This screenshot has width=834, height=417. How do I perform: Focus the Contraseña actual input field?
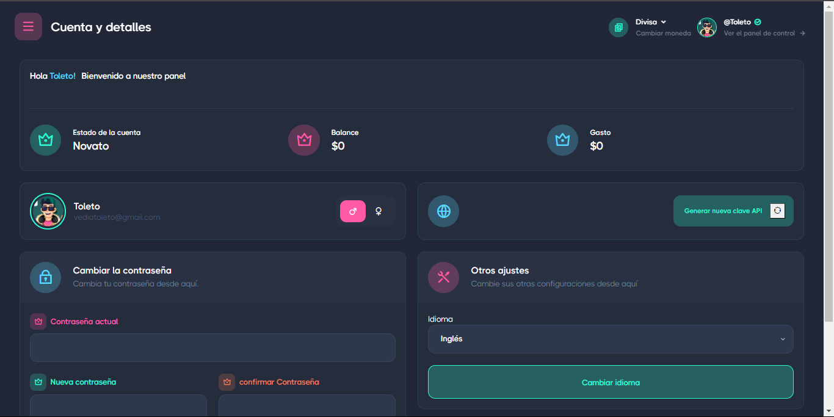click(212, 347)
